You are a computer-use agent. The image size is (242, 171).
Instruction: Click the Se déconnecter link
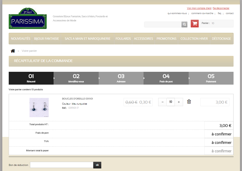click(x=221, y=8)
